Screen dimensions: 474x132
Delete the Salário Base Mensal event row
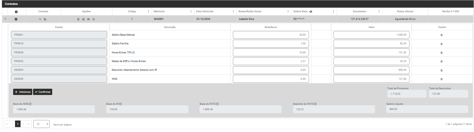tap(441, 35)
